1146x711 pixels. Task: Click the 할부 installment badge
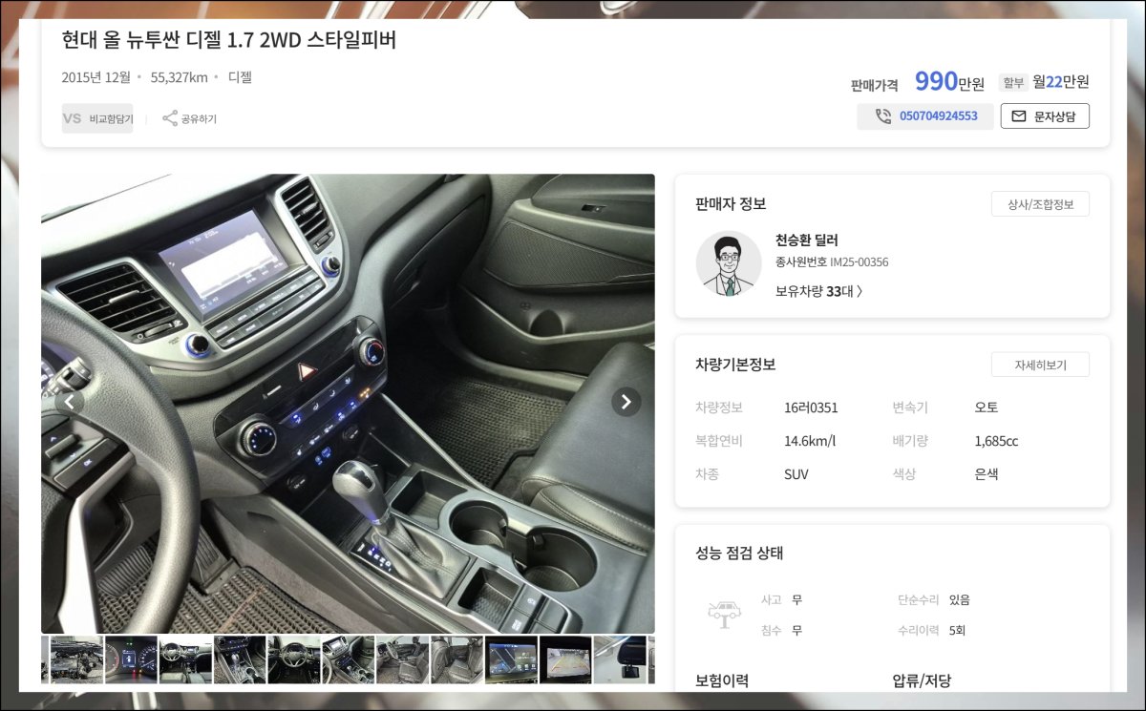point(1013,83)
